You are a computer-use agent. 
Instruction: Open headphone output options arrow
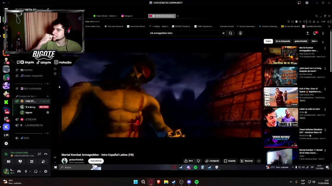(40, 171)
